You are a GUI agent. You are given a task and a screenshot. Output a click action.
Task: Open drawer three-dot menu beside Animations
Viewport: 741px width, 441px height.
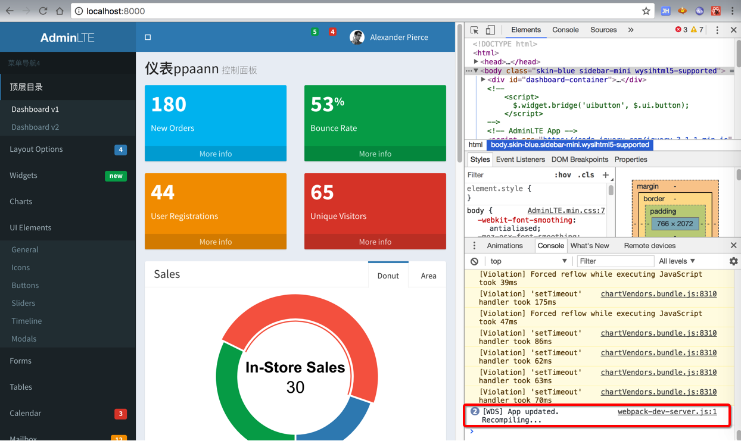point(474,246)
